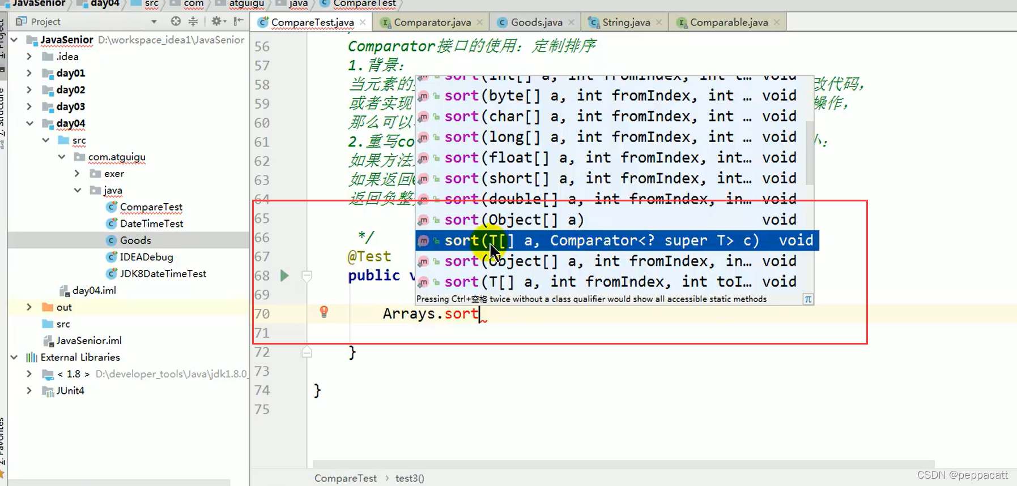Close the Comparator.java tab
The image size is (1017, 486).
pos(480,22)
